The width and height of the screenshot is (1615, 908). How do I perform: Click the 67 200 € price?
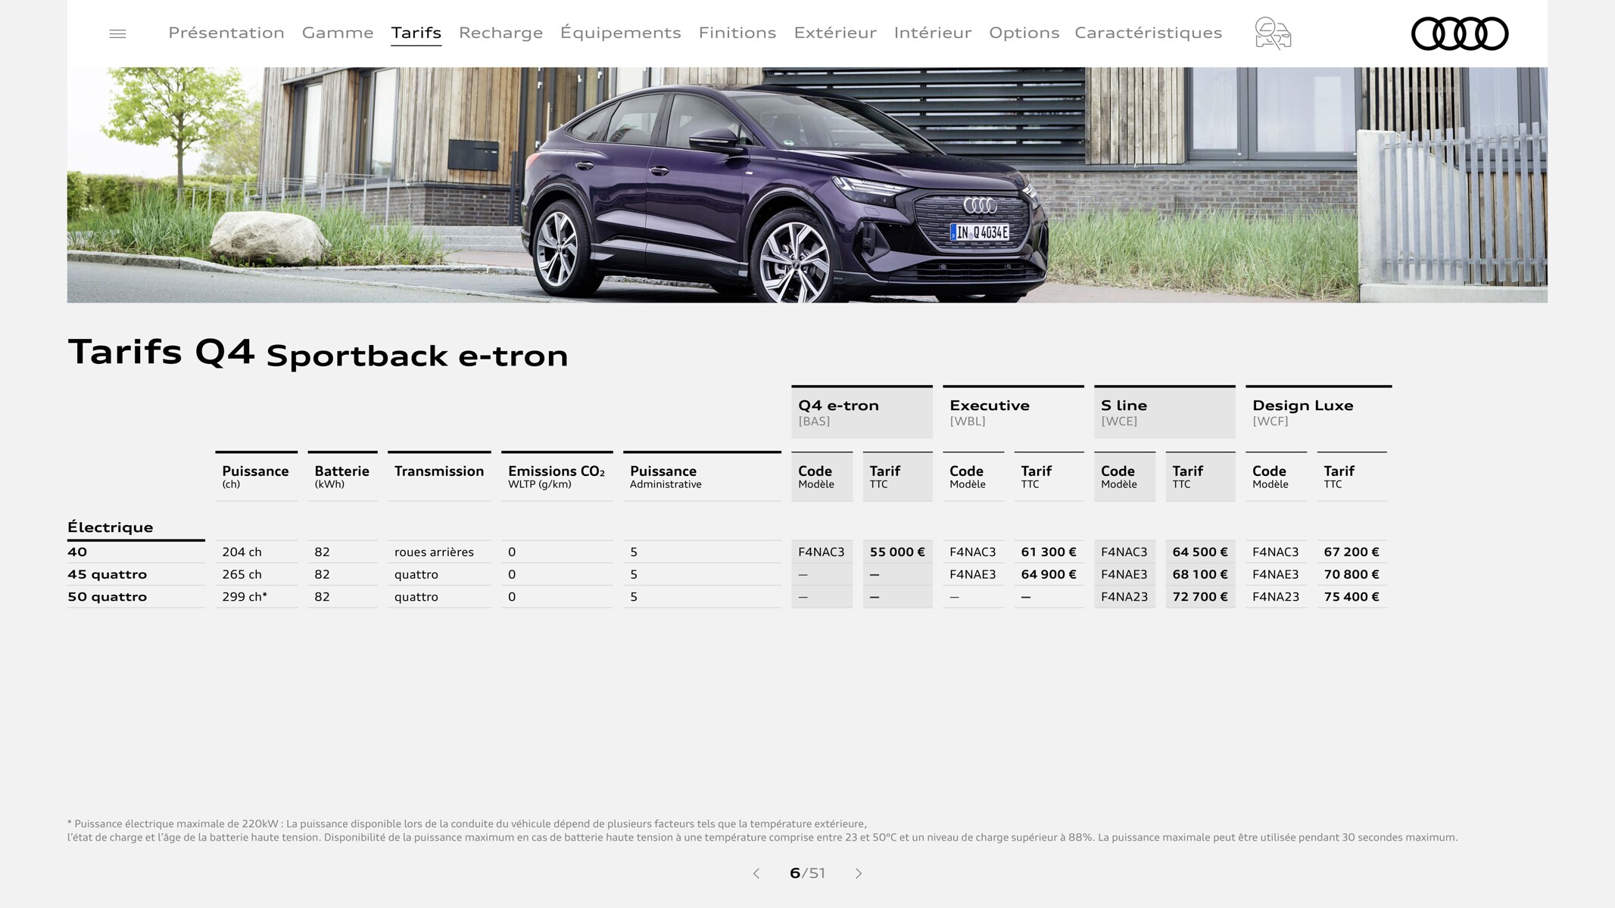click(x=1352, y=552)
